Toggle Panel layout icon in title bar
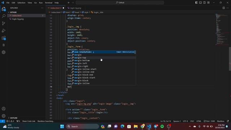This screenshot has height=130, width=231. (201, 3)
